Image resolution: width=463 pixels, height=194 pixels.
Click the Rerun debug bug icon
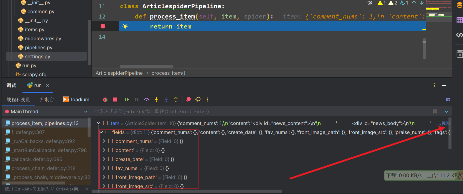(x=105, y=99)
